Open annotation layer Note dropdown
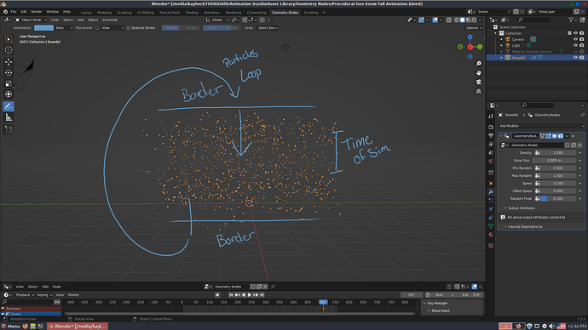 [x=64, y=28]
